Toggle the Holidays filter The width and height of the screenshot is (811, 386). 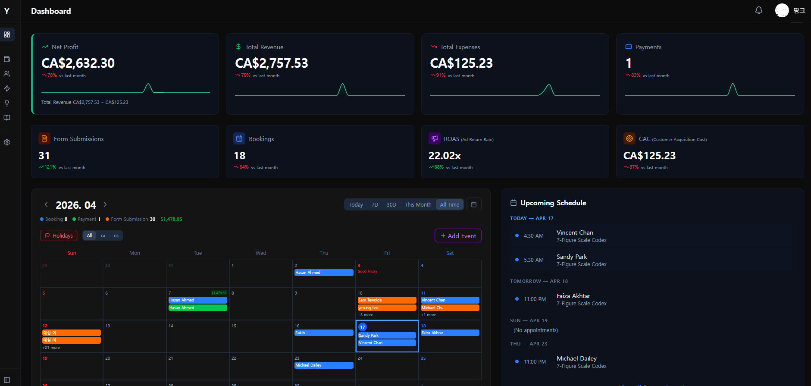tap(59, 235)
